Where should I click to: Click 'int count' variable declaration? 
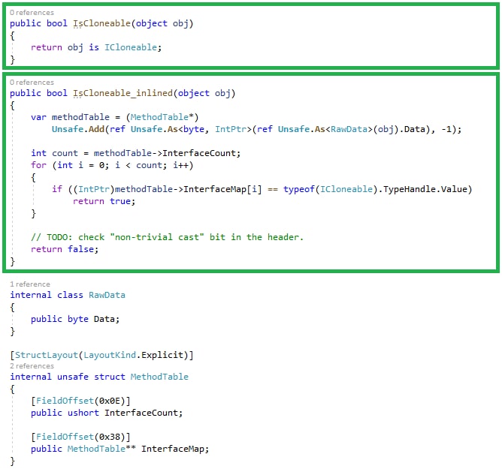coord(54,153)
